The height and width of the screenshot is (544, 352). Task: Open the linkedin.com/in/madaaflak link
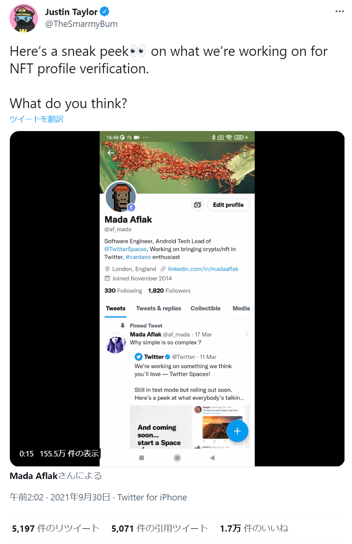click(x=203, y=269)
